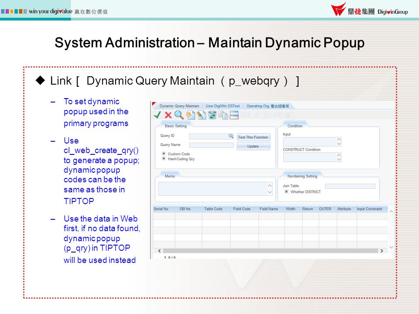The height and width of the screenshot is (314, 419).
Task: Click the Input field up arrow
Action: (x=339, y=140)
